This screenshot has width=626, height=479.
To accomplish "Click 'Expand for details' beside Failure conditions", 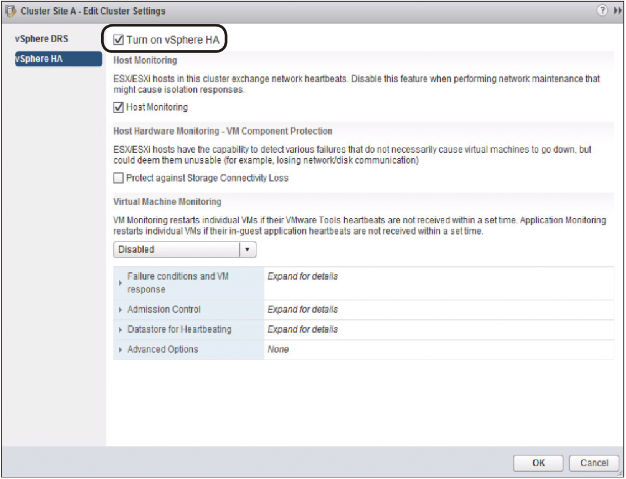I will tap(303, 276).
